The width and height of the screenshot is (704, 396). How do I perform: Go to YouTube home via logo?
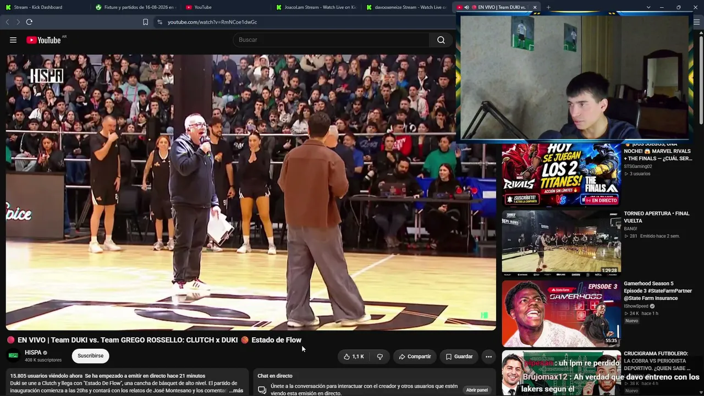tap(43, 40)
